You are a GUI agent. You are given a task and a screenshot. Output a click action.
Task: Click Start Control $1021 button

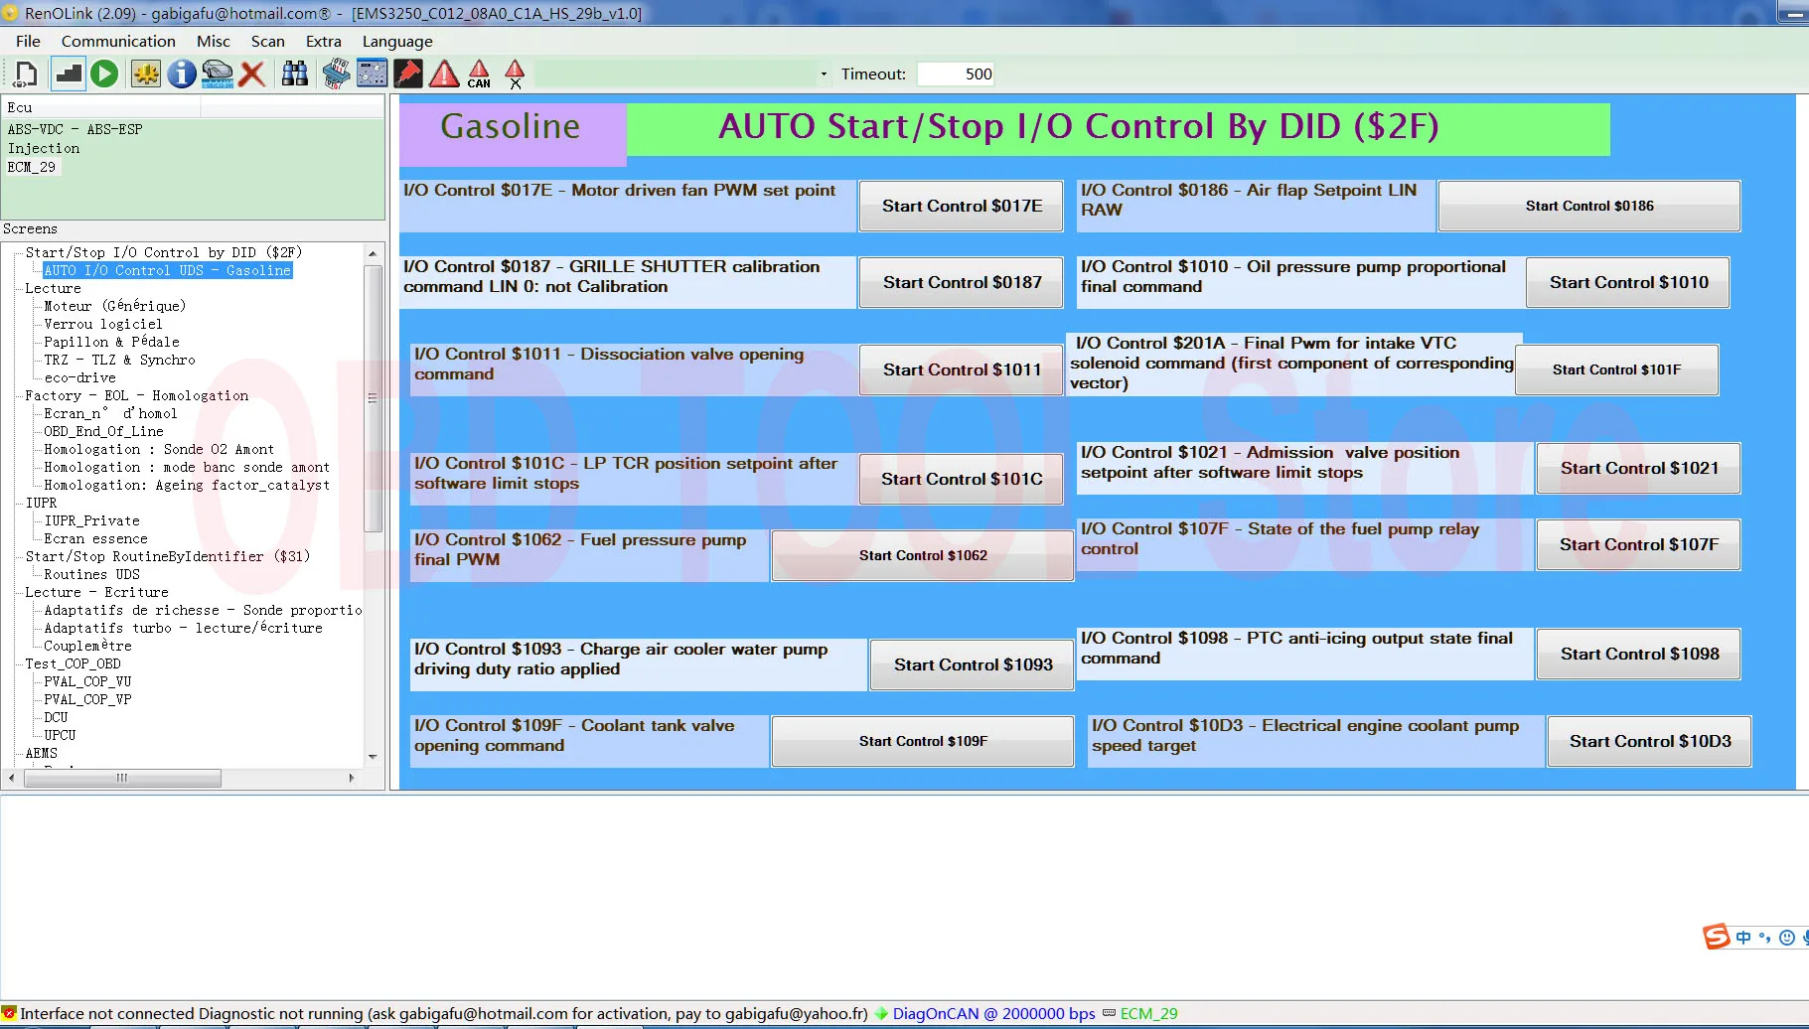coord(1639,468)
